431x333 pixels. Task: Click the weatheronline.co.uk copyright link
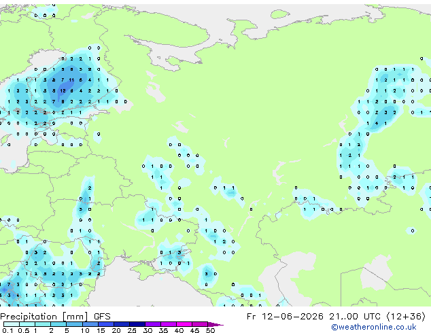point(374,327)
